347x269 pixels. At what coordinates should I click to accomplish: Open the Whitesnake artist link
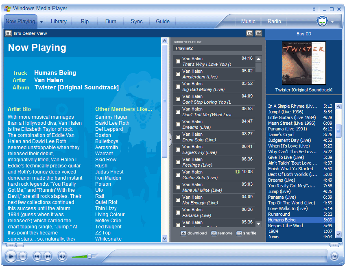pos(109,239)
